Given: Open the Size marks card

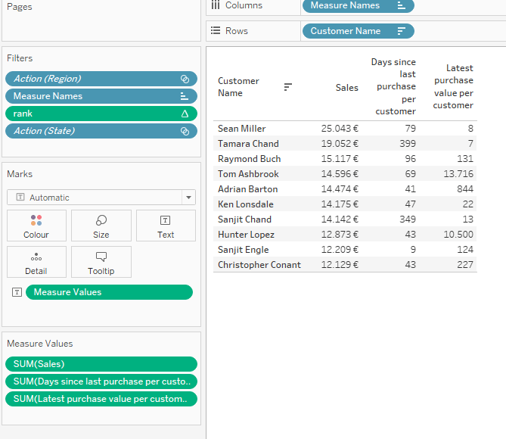Looking at the screenshot, I should coord(101,226).
